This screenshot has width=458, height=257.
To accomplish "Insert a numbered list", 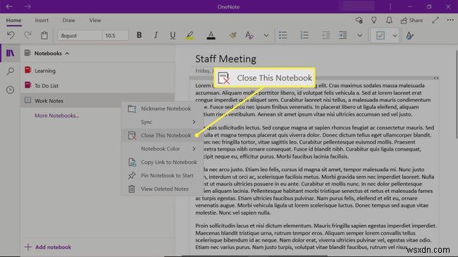I will point(304,35).
